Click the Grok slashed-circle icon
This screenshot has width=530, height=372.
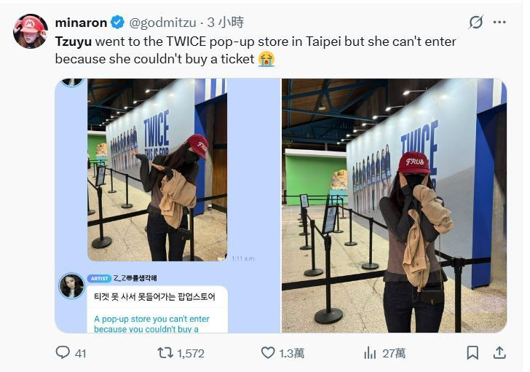475,23
